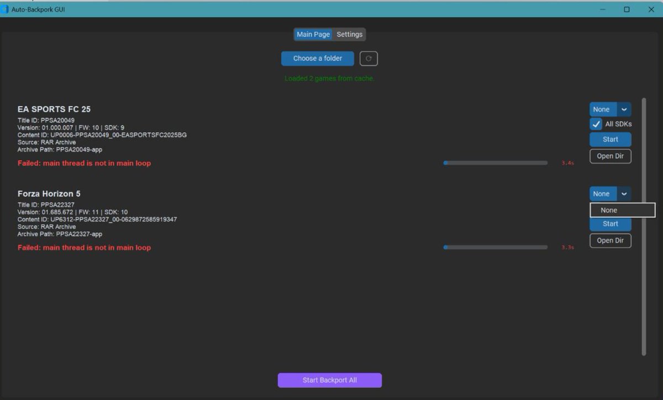The image size is (663, 400).
Task: Open Dir for Forza Horizon 5
Action: point(611,241)
